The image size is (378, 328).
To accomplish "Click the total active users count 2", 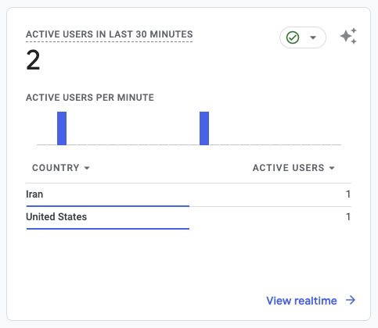I will [x=33, y=60].
